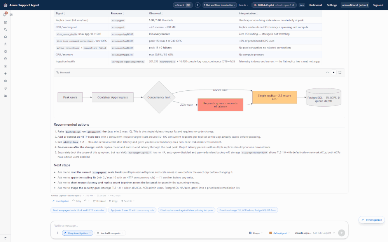
Task: Click Sign out
Action: click(x=378, y=5)
